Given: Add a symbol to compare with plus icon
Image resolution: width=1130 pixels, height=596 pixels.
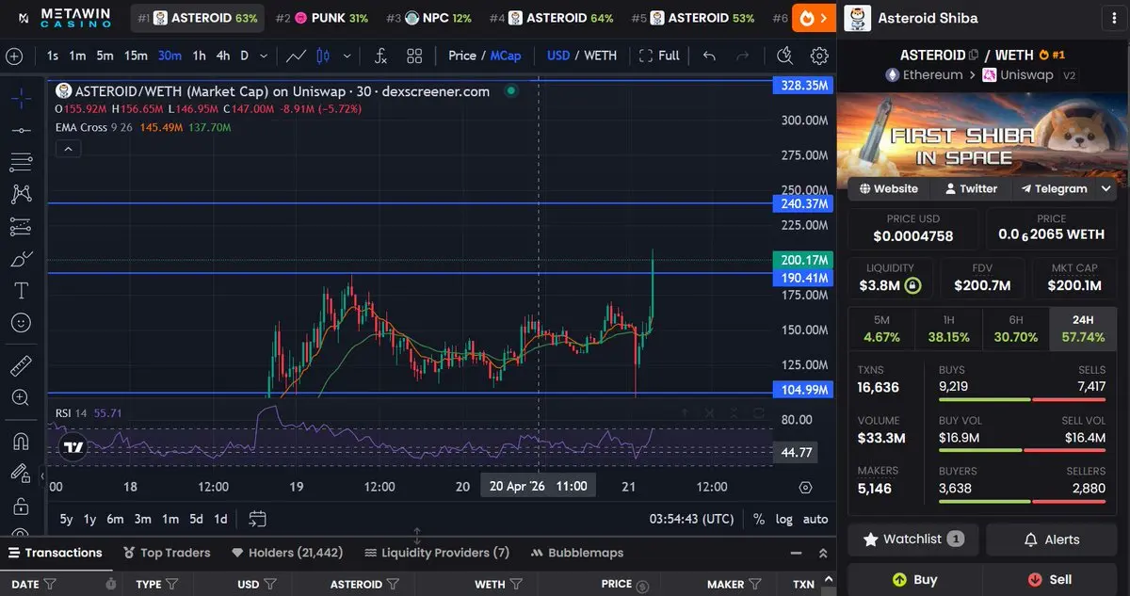Looking at the screenshot, I should pos(14,56).
